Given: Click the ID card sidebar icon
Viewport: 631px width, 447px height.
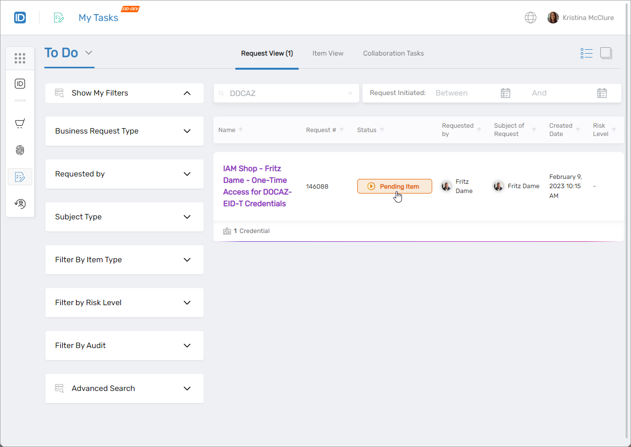Looking at the screenshot, I should pos(20,84).
